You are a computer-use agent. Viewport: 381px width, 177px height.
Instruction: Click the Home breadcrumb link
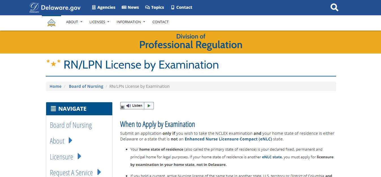[x=55, y=86]
